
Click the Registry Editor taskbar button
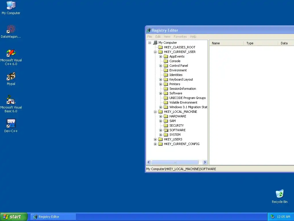[53, 217]
